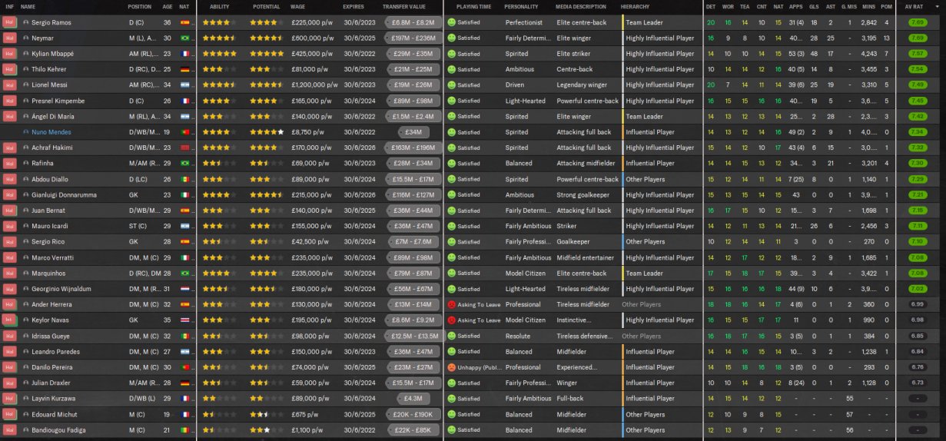Viewport: 946px width, 441px height.
Task: Sort by the GLS goals column header
Action: [x=813, y=7]
